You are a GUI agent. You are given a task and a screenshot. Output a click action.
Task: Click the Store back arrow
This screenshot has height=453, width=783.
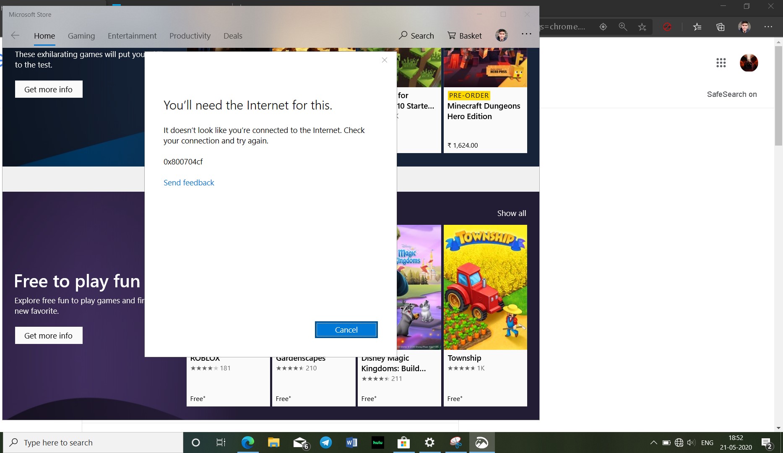tap(15, 36)
